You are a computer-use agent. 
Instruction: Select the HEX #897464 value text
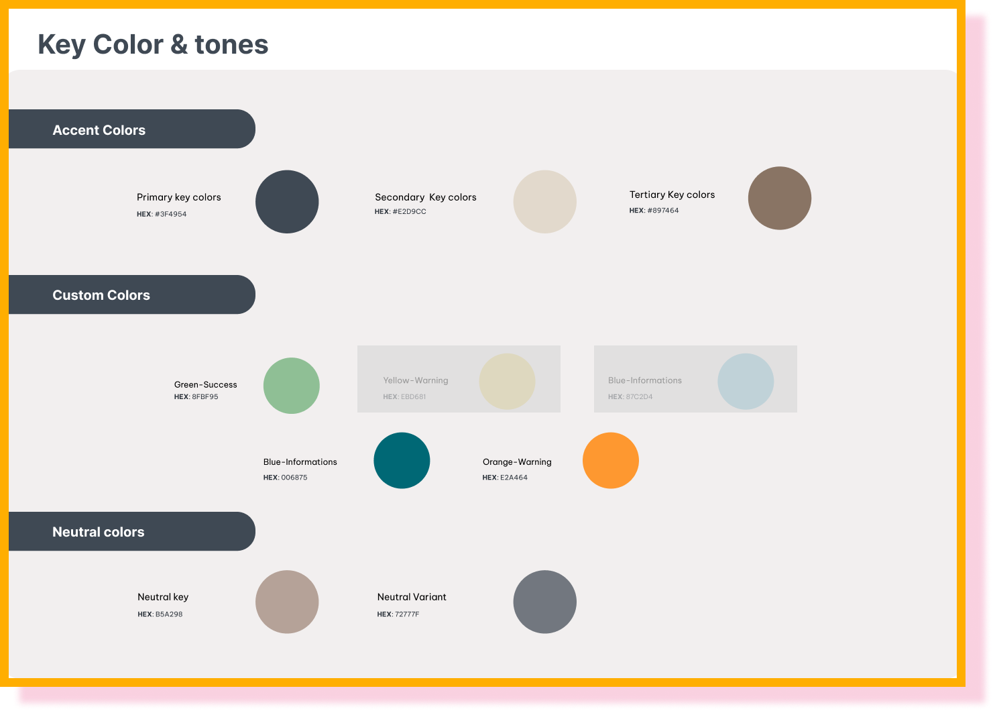coord(654,211)
